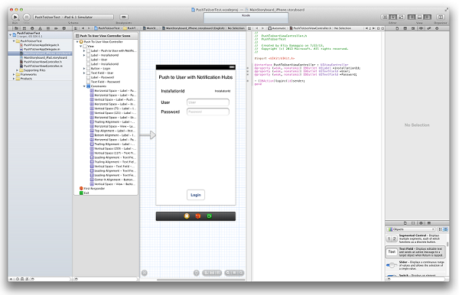Show the Debug navigator tab
Viewport: 459px width, 295px height.
click(48, 28)
